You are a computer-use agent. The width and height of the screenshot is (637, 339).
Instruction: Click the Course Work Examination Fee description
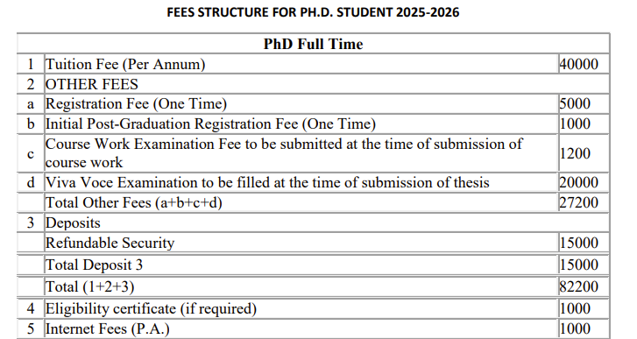(x=284, y=153)
